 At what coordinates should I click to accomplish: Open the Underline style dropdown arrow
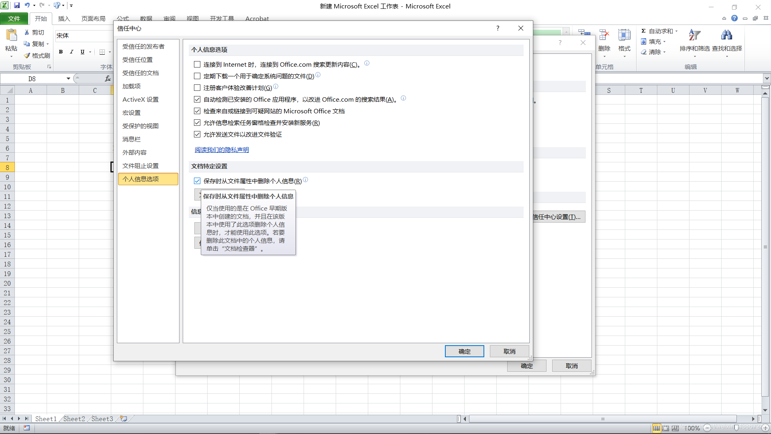point(90,52)
